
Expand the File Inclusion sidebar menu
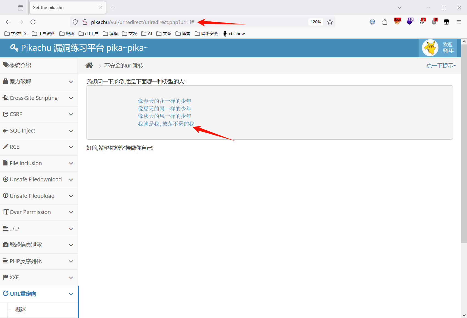39,163
